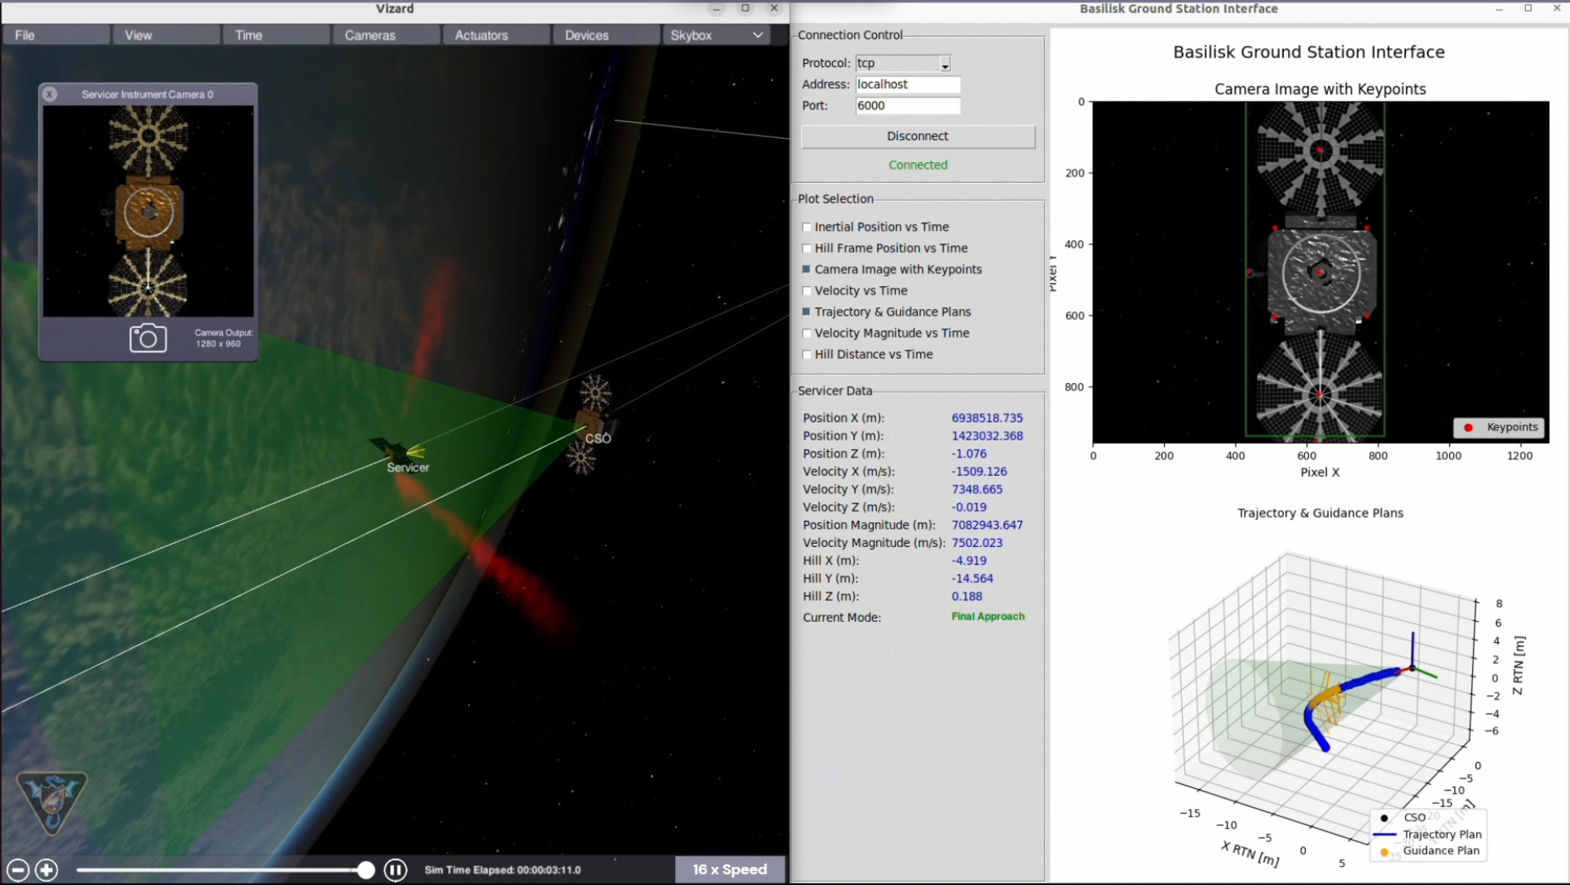Click the Port input field
The width and height of the screenshot is (1570, 885).
coord(907,106)
